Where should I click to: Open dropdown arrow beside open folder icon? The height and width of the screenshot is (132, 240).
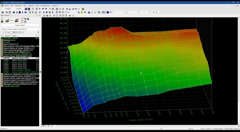(12, 21)
